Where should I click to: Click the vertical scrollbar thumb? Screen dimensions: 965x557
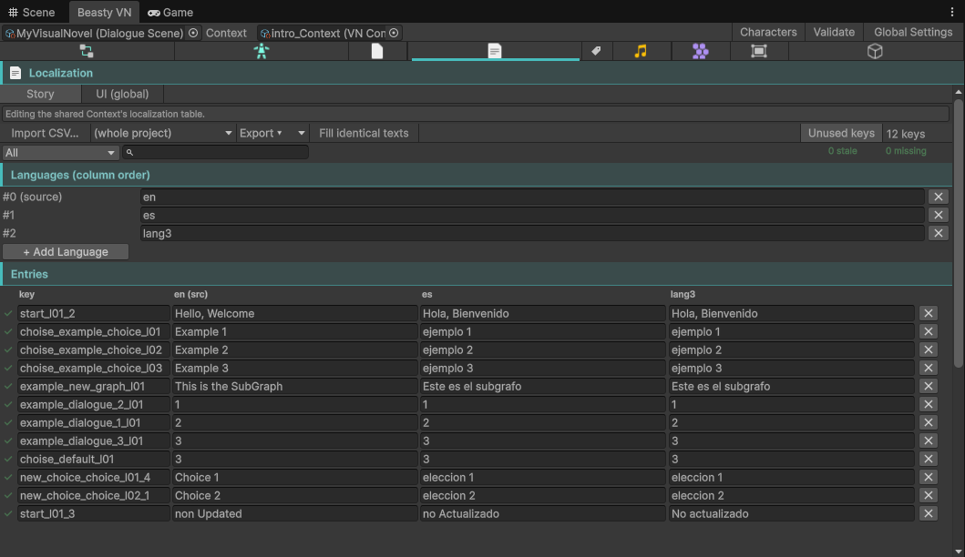pos(959,232)
